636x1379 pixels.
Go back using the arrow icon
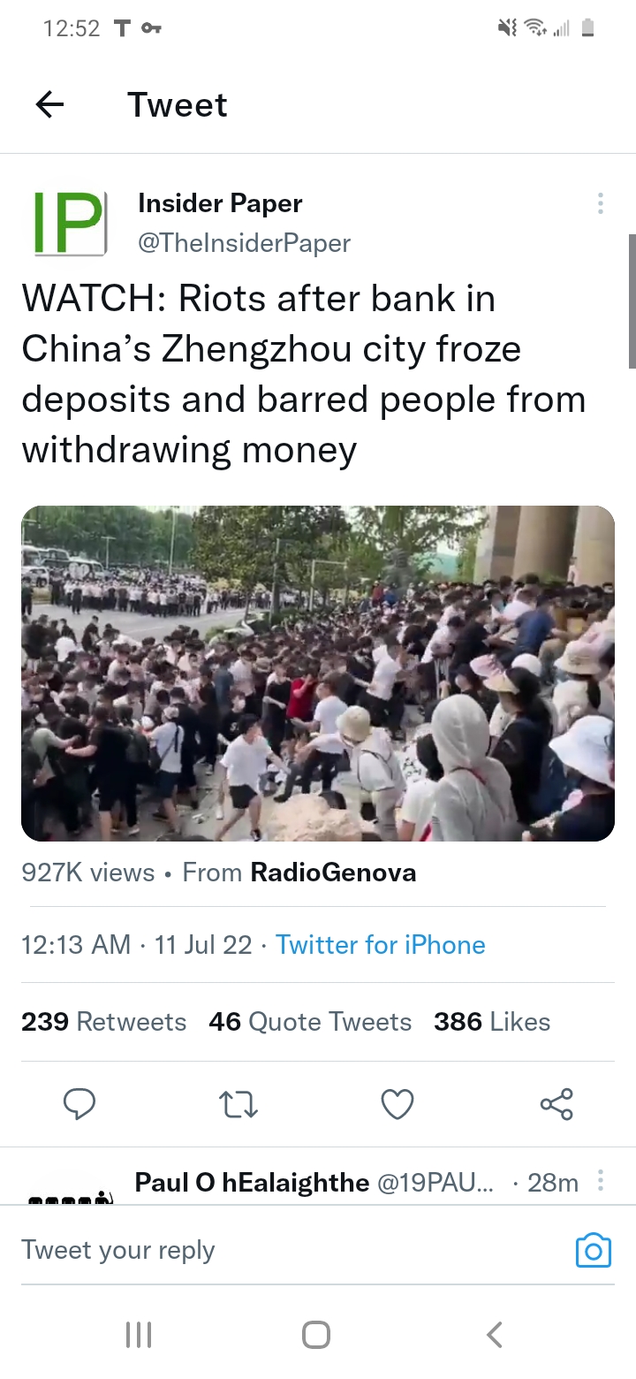click(49, 105)
